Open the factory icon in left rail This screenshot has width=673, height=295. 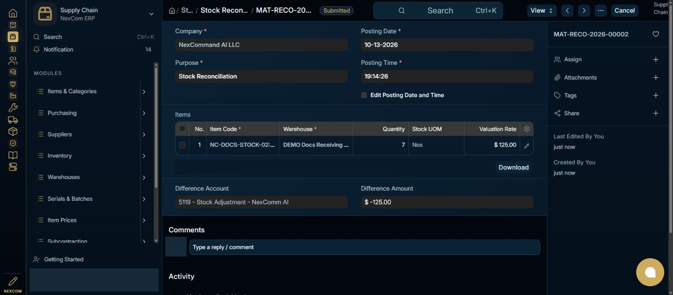click(13, 96)
